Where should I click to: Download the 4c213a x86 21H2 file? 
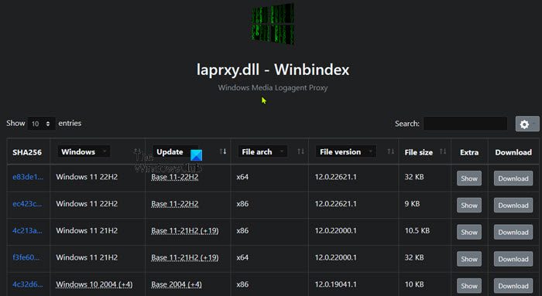click(513, 232)
